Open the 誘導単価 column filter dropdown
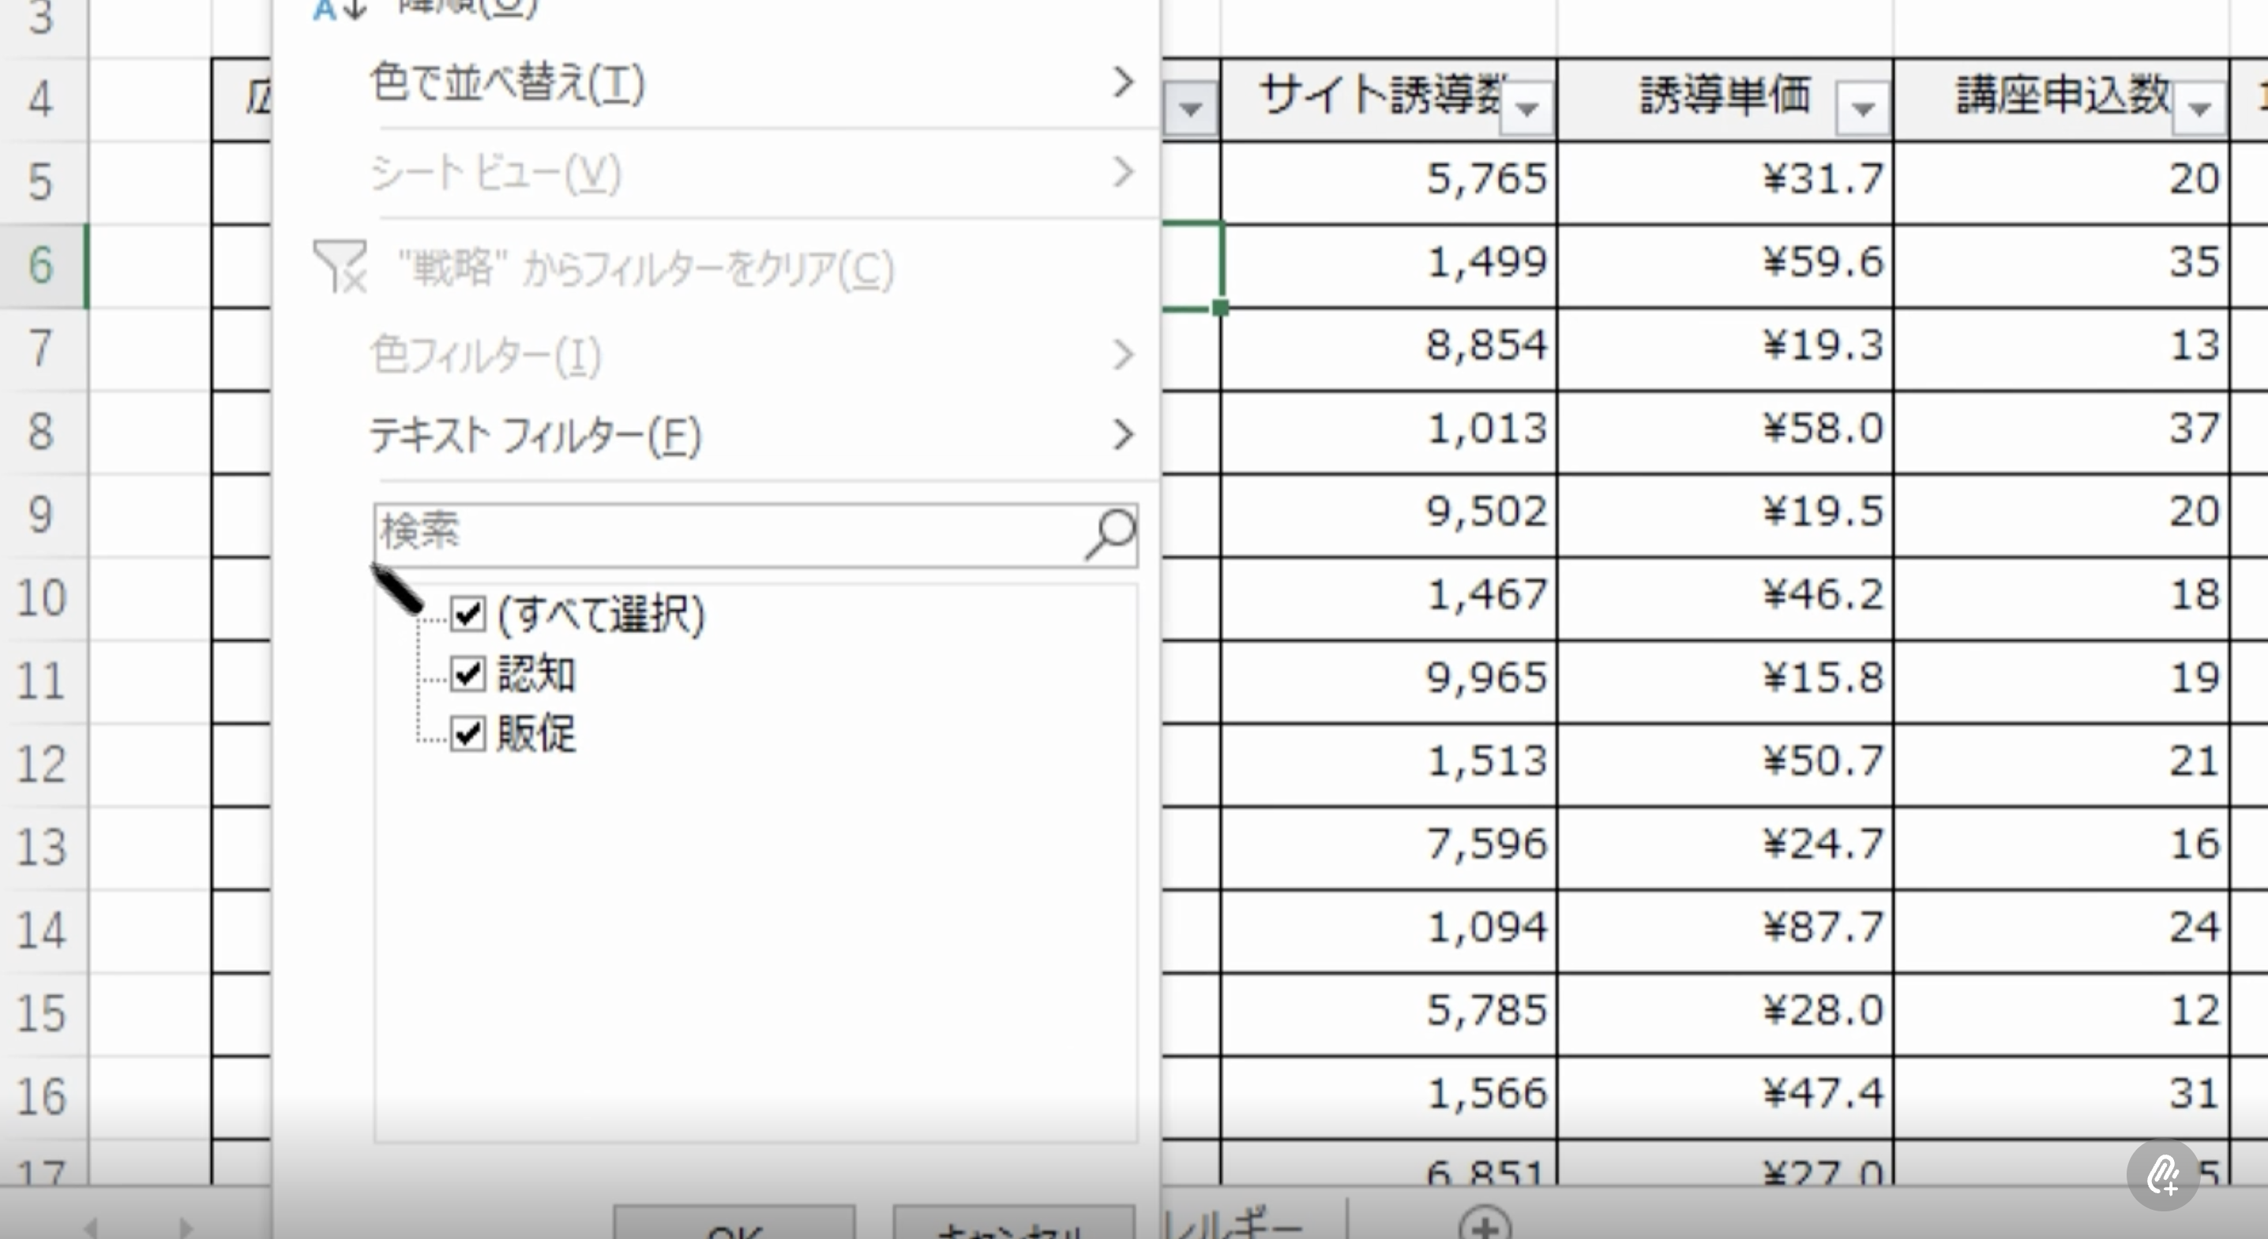The image size is (2268, 1239). coord(1862,109)
